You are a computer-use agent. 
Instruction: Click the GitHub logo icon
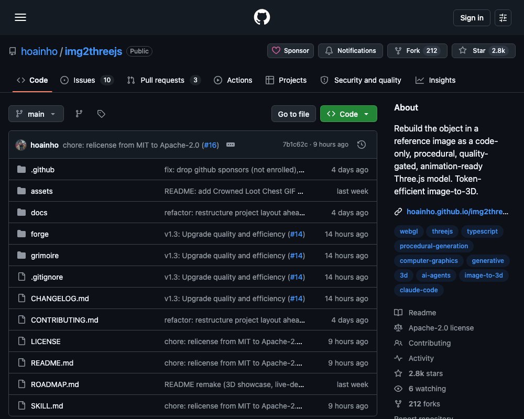(261, 17)
